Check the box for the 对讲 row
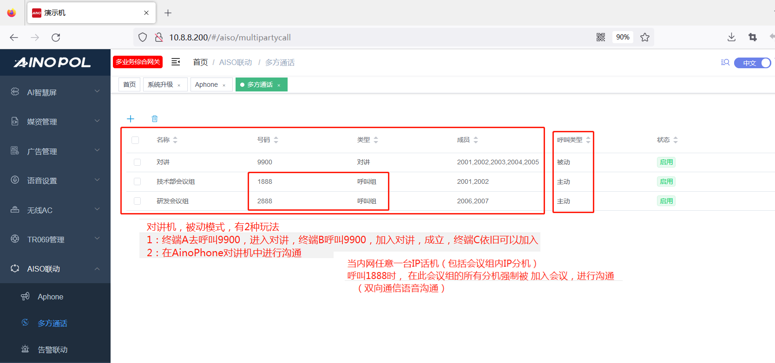The height and width of the screenshot is (363, 775). 137,162
